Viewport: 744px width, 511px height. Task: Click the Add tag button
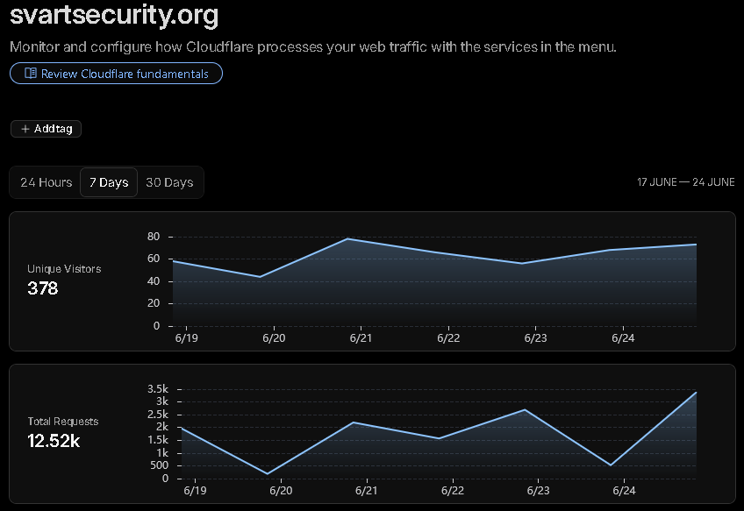point(46,129)
